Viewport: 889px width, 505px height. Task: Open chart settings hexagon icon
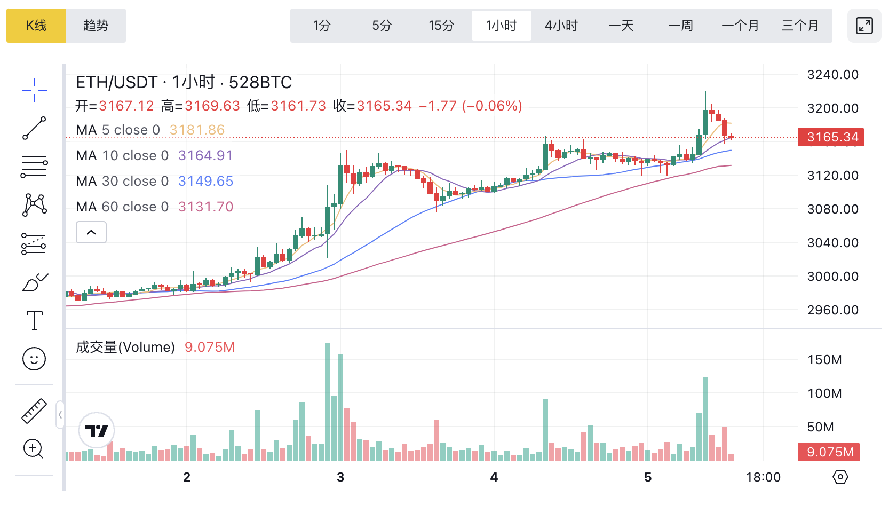click(840, 477)
